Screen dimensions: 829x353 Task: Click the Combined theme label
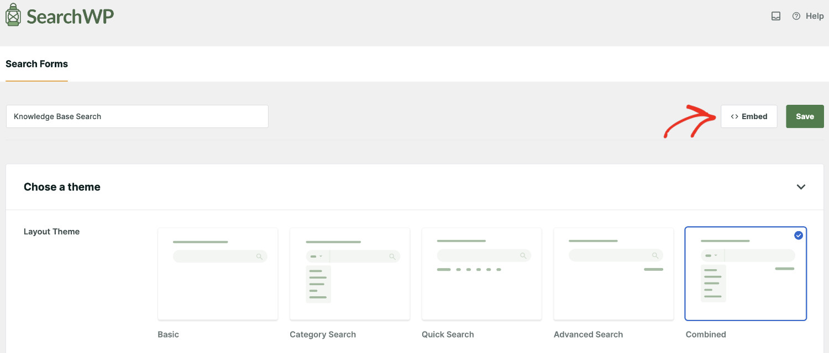(x=706, y=334)
